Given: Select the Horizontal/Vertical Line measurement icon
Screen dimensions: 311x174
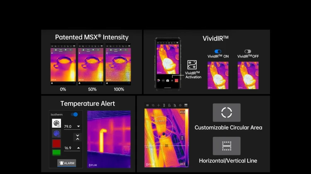Looking at the screenshot, I should (x=226, y=146).
